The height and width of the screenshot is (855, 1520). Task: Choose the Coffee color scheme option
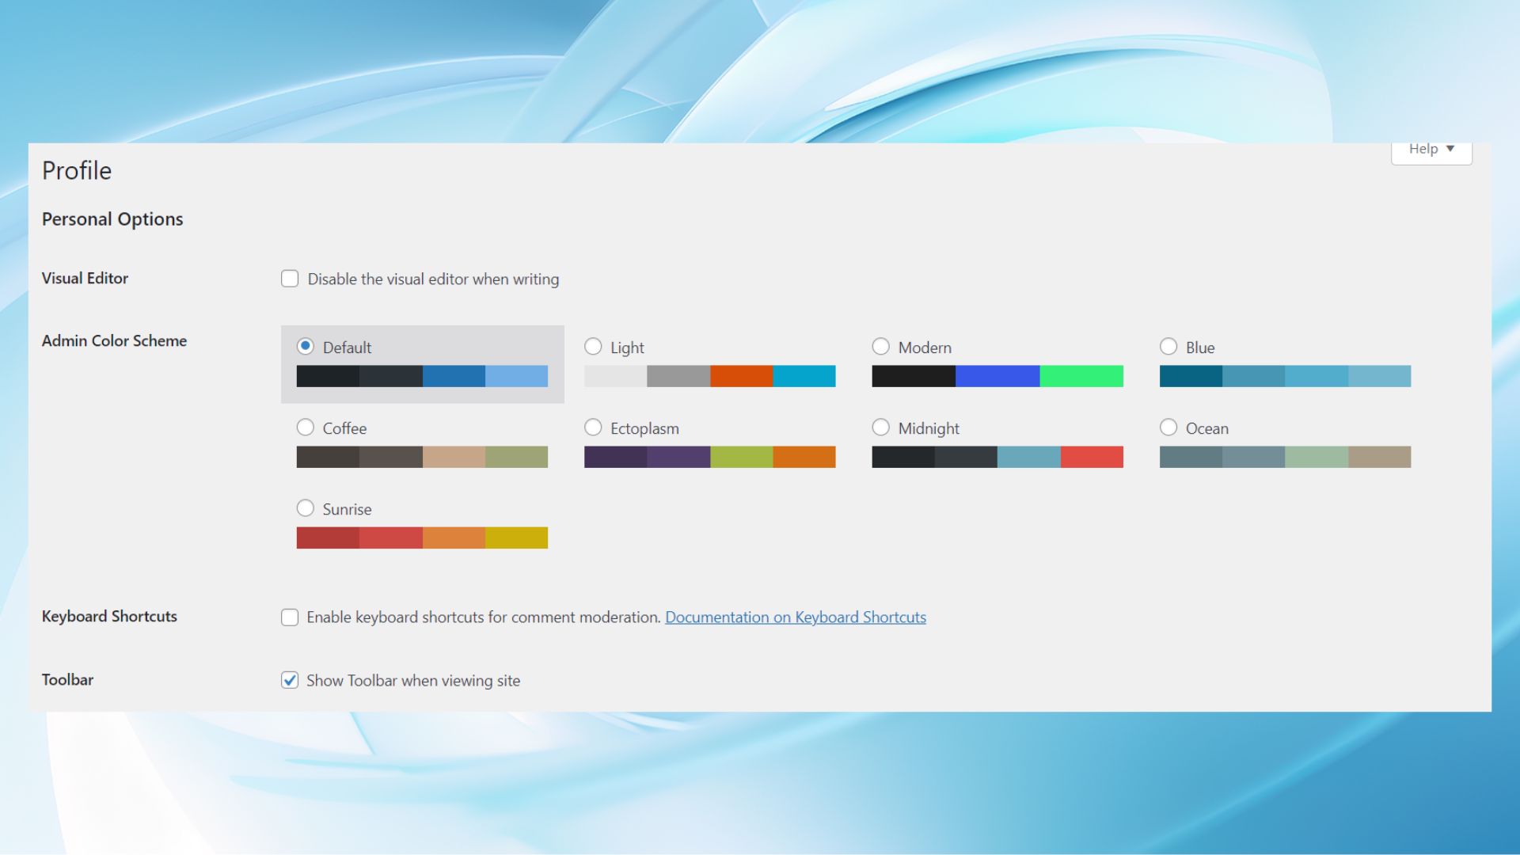coord(306,427)
